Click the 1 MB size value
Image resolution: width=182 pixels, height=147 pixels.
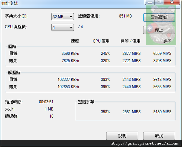49,109
